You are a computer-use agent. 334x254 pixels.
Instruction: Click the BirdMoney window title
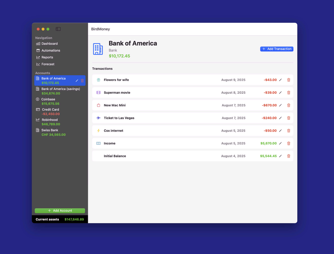click(100, 29)
